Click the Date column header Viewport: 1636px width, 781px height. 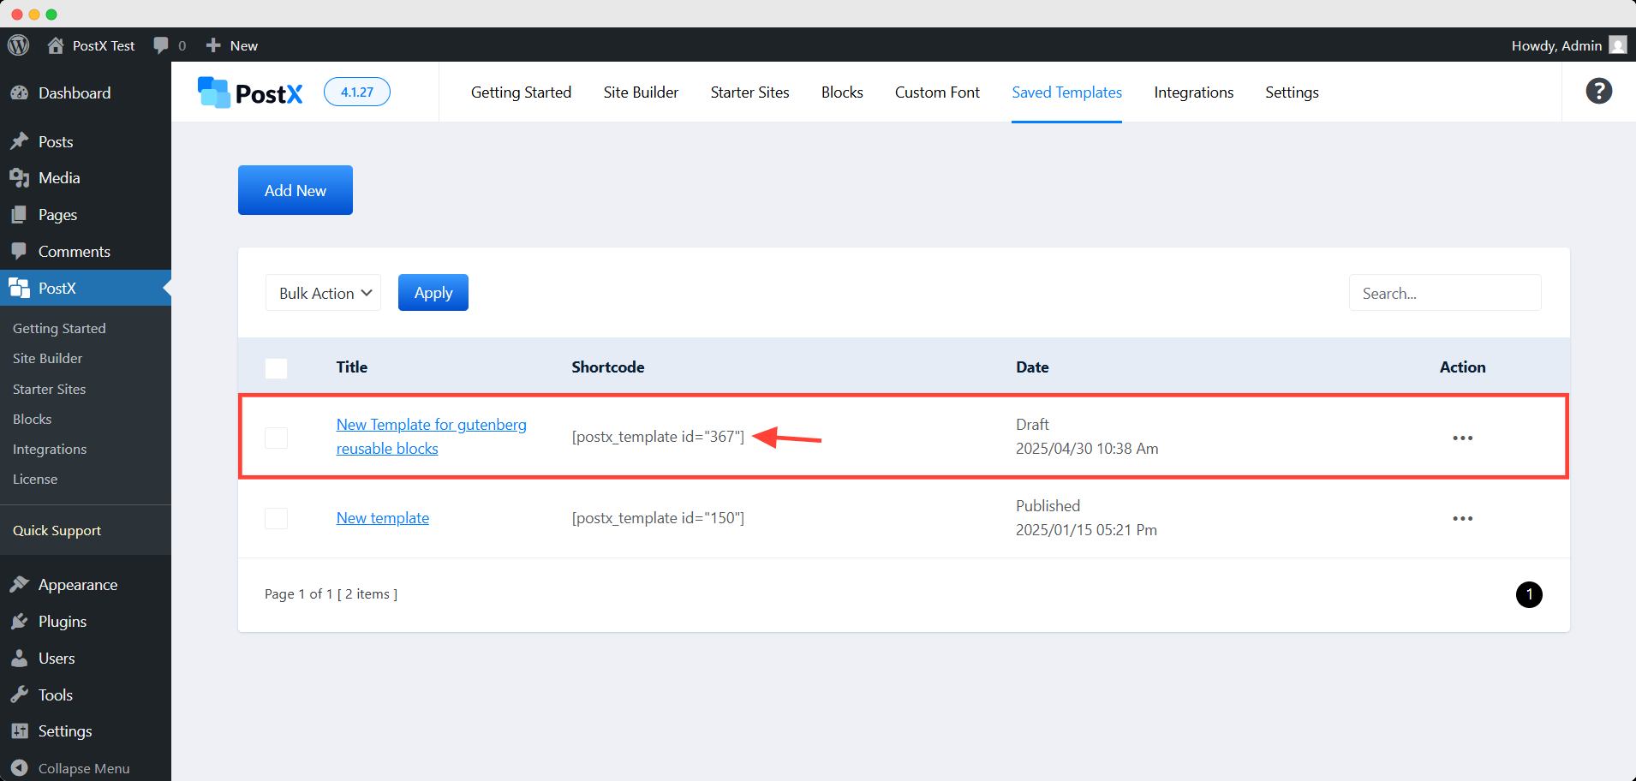(1032, 367)
